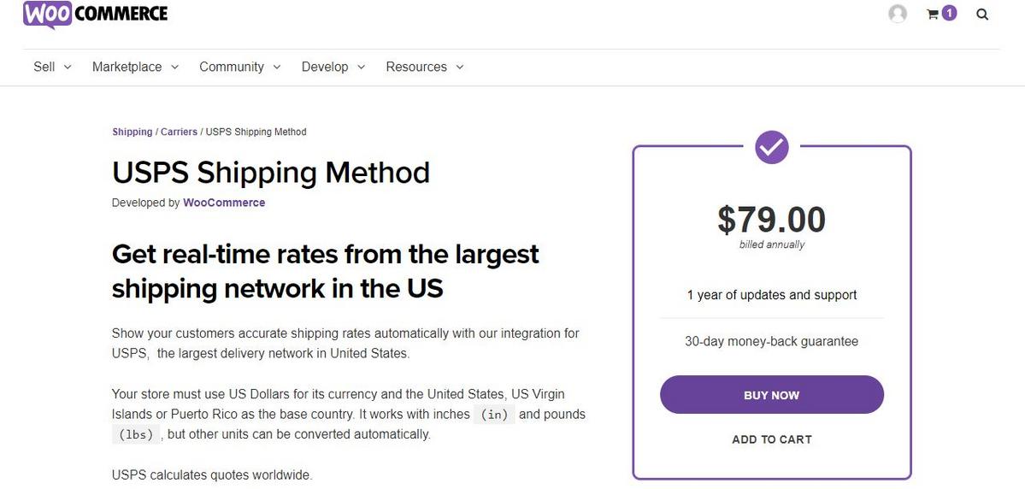Screen dimensions: 1025x489
Task: Open the Resources menu
Action: pos(424,67)
